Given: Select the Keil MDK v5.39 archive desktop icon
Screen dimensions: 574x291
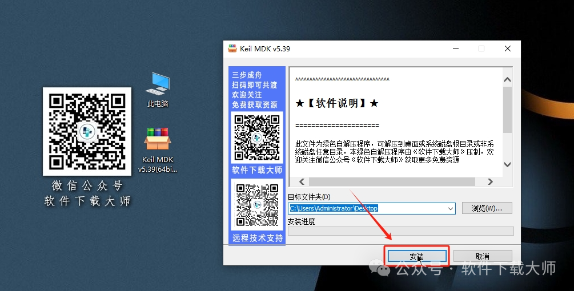Looking at the screenshot, I should coord(158,150).
